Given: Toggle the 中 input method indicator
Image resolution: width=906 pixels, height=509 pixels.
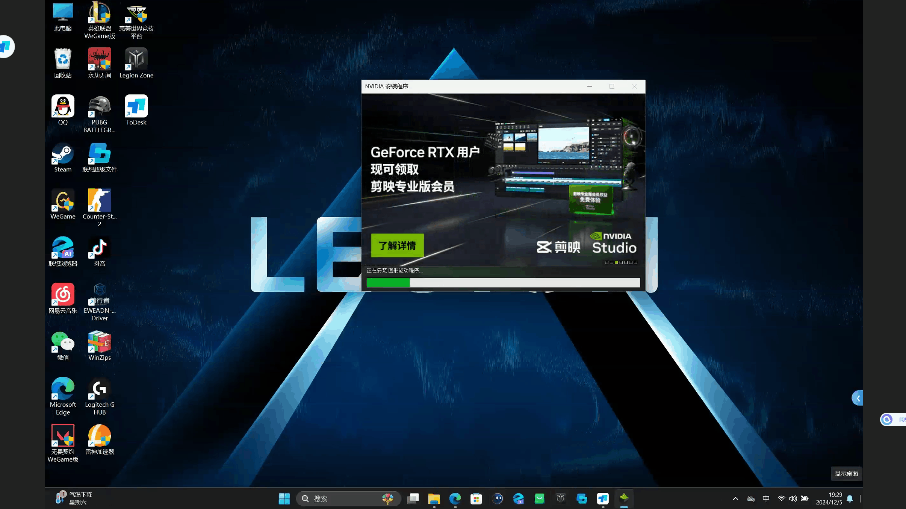Looking at the screenshot, I should pyautogui.click(x=766, y=498).
